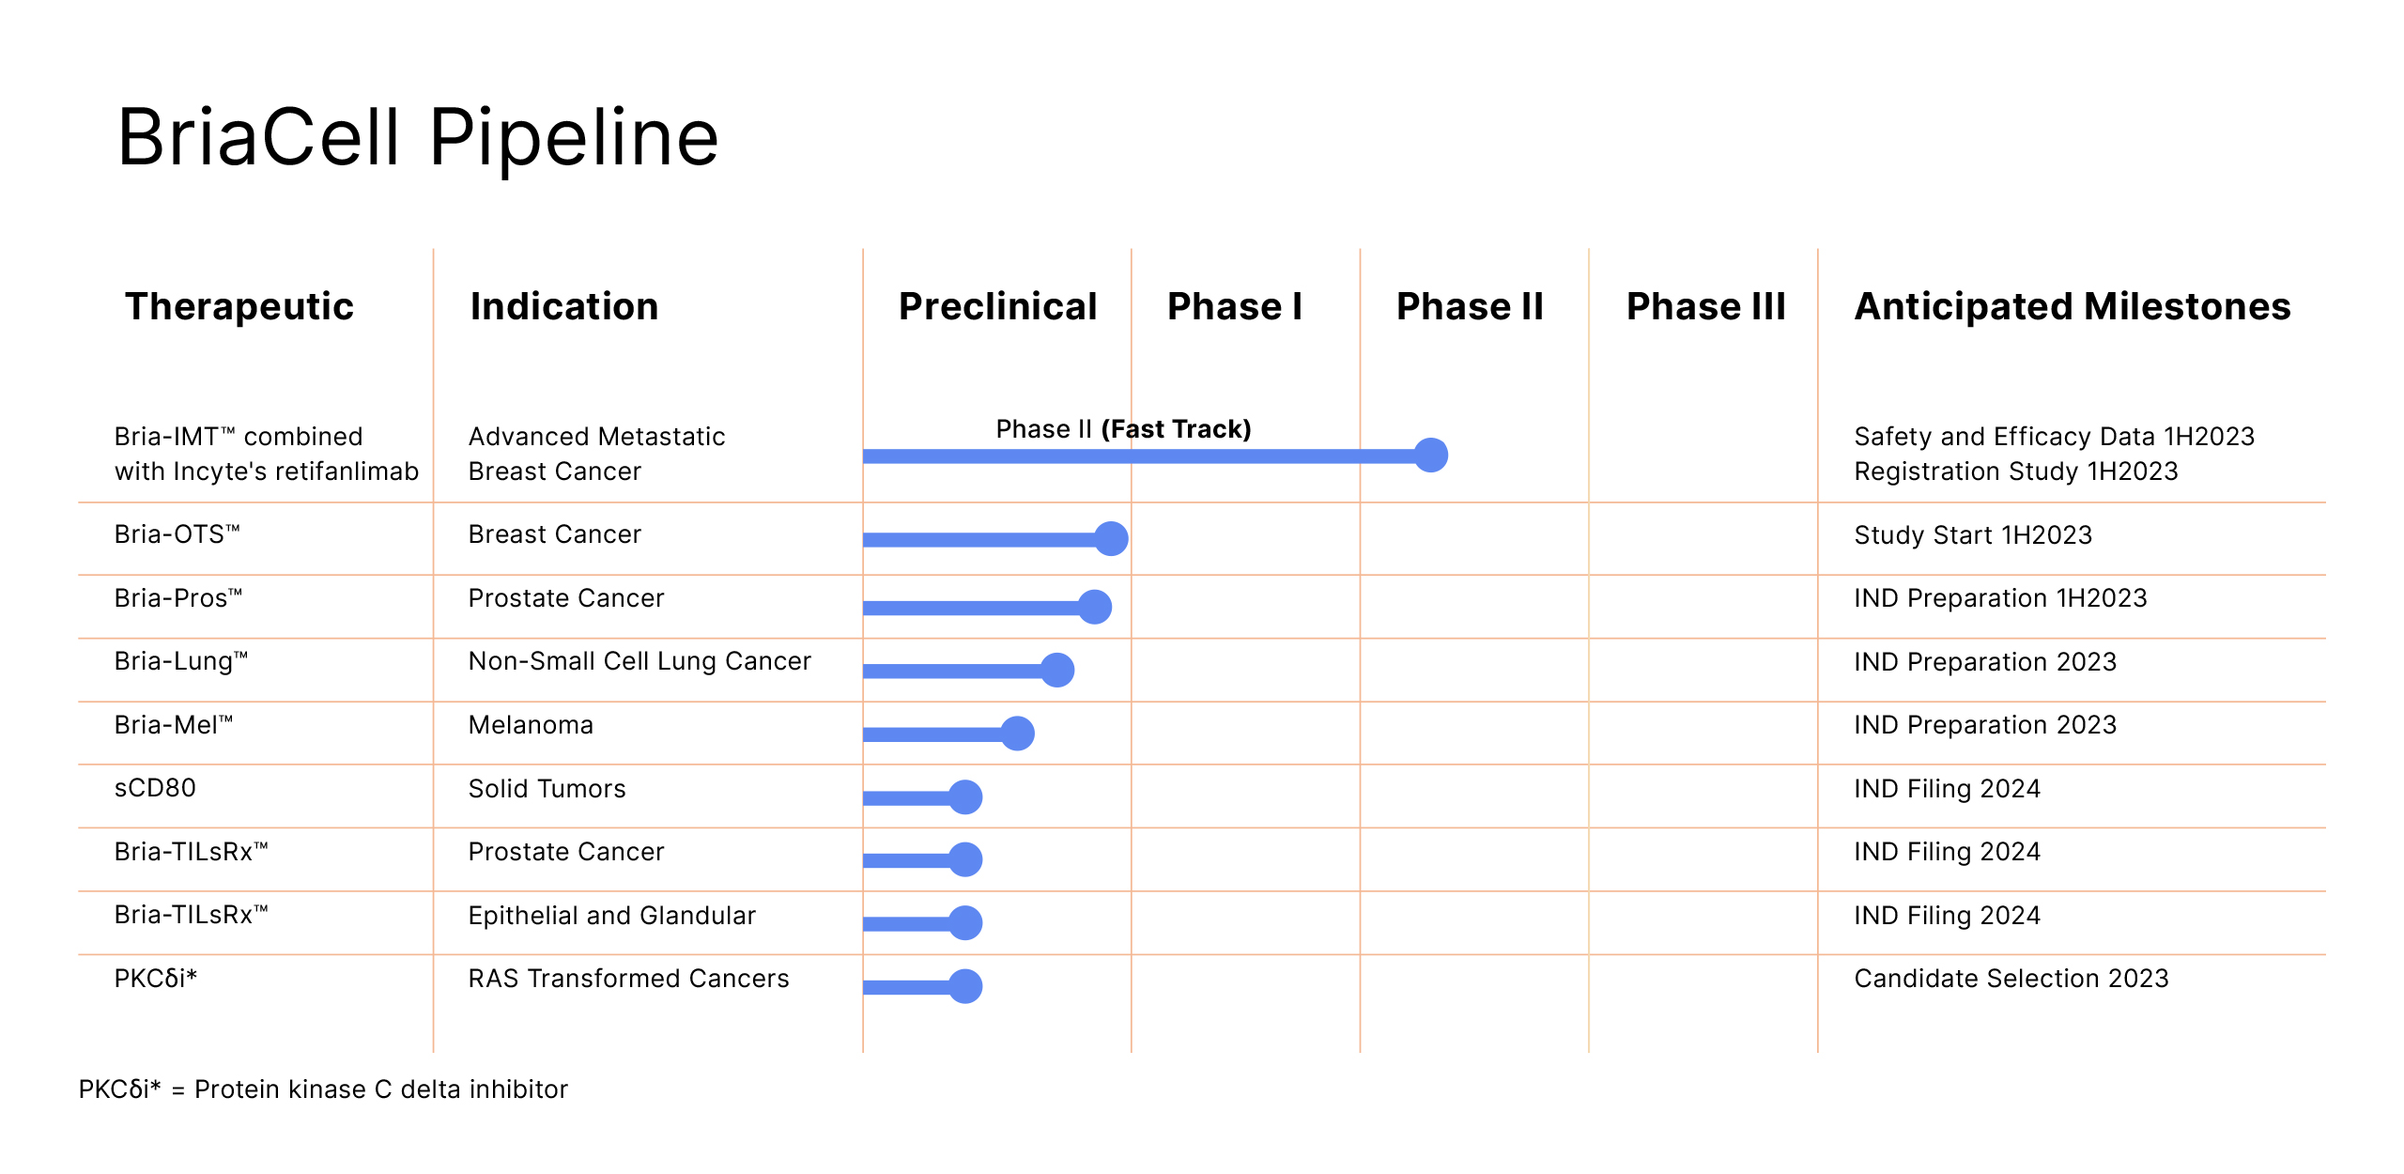Click the Study Start 1H2023 milestone
The width and height of the screenshot is (2404, 1174).
tap(1973, 534)
